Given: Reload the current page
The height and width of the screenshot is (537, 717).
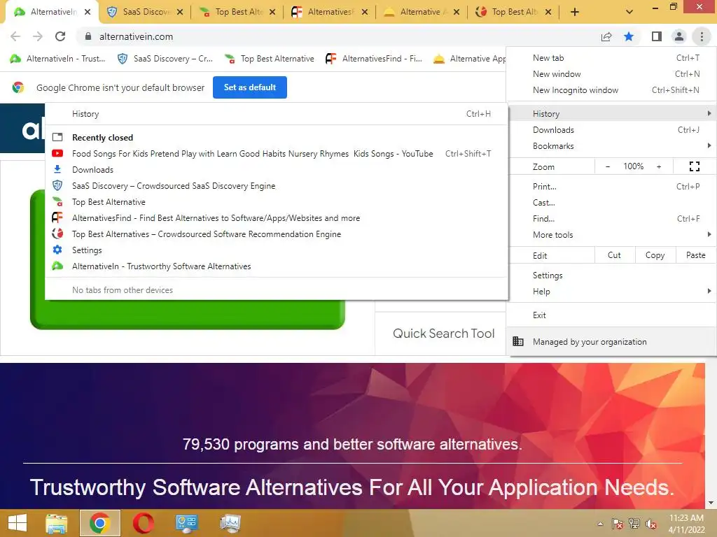Looking at the screenshot, I should pyautogui.click(x=60, y=36).
